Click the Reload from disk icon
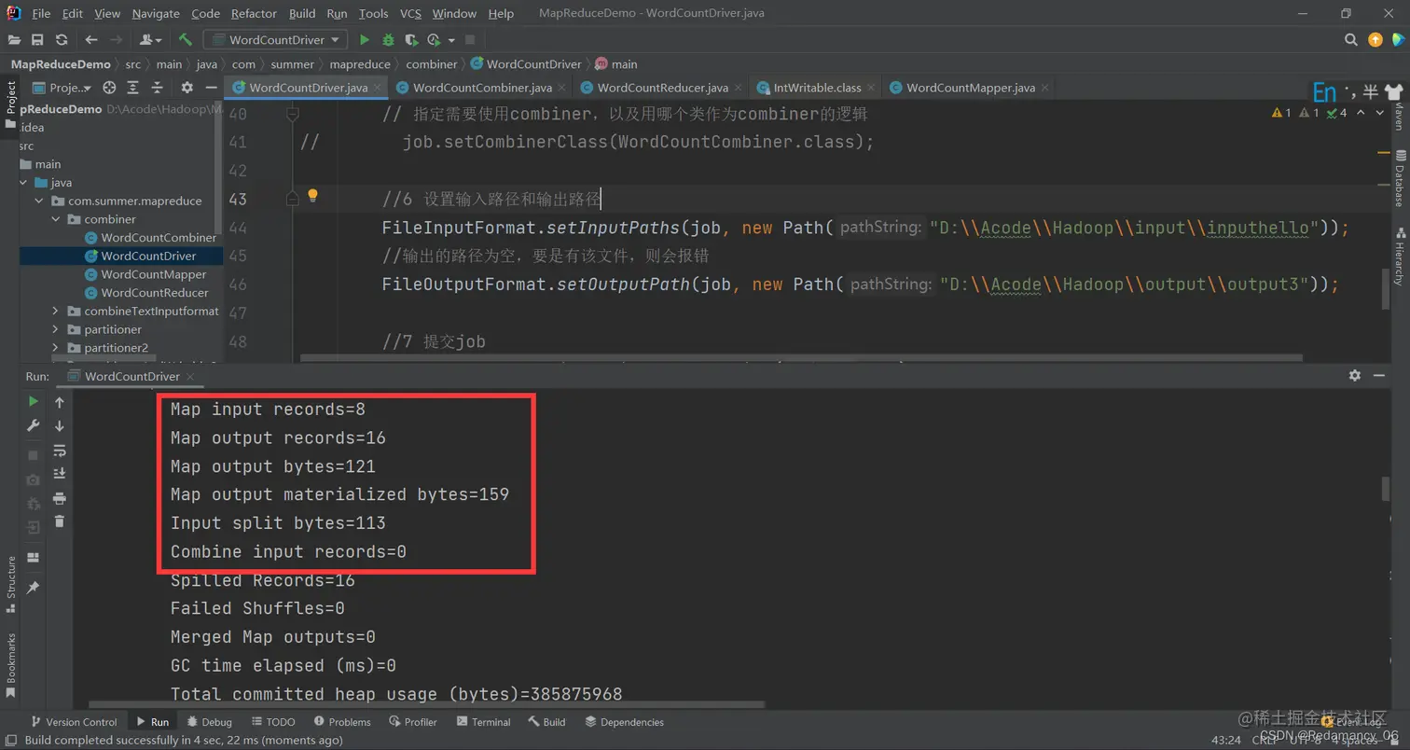Viewport: 1410px width, 750px height. tap(62, 40)
